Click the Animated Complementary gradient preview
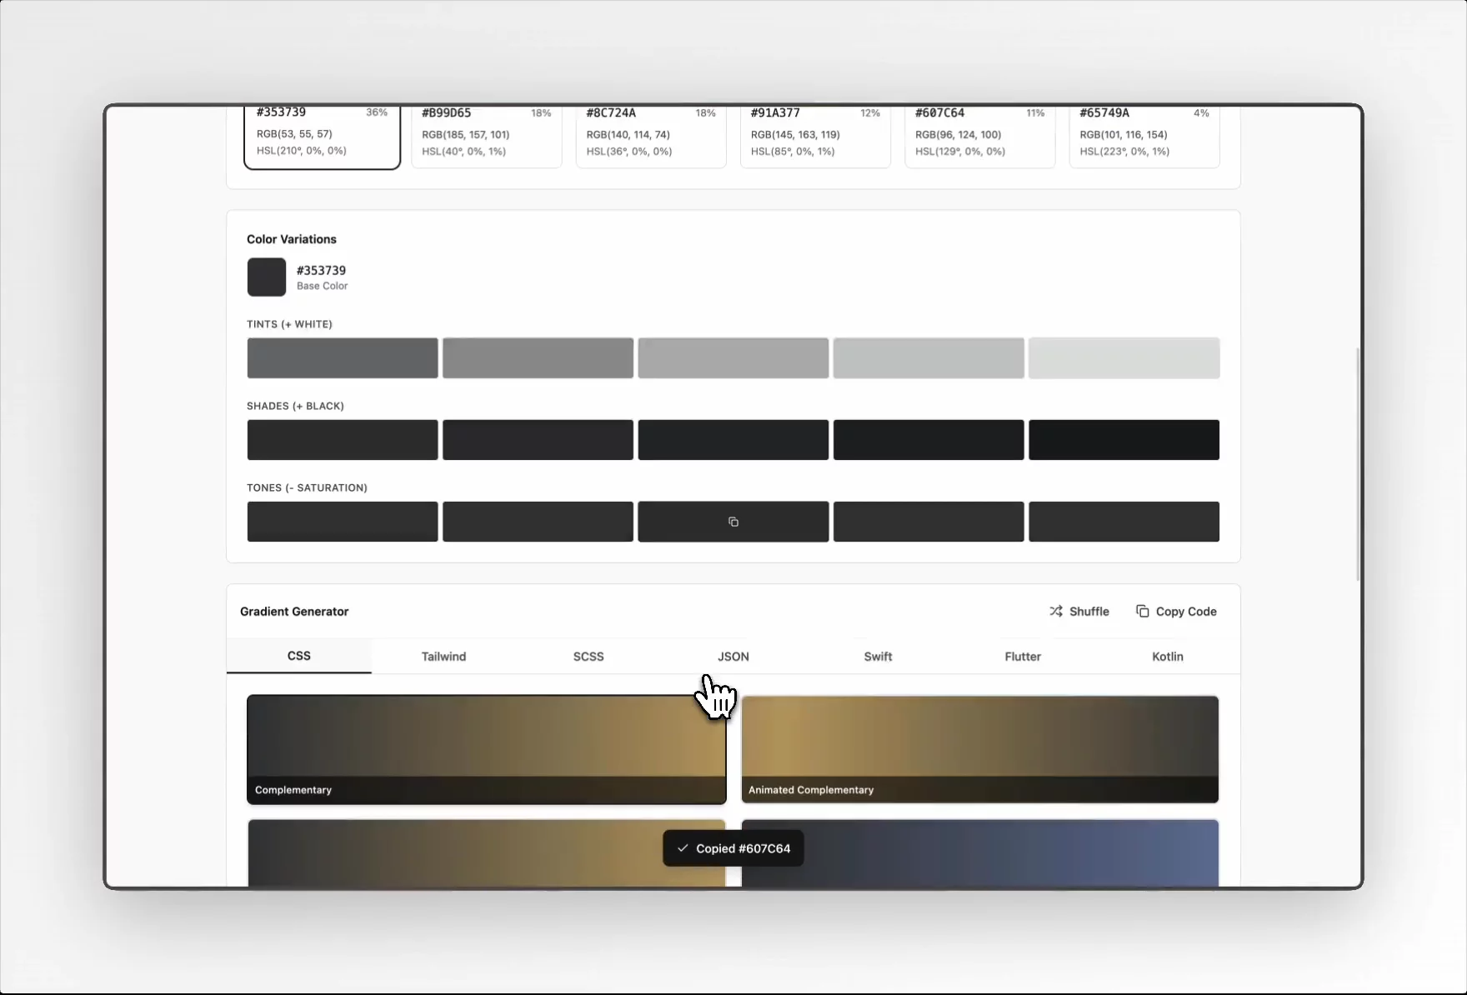The image size is (1467, 995). click(x=979, y=748)
